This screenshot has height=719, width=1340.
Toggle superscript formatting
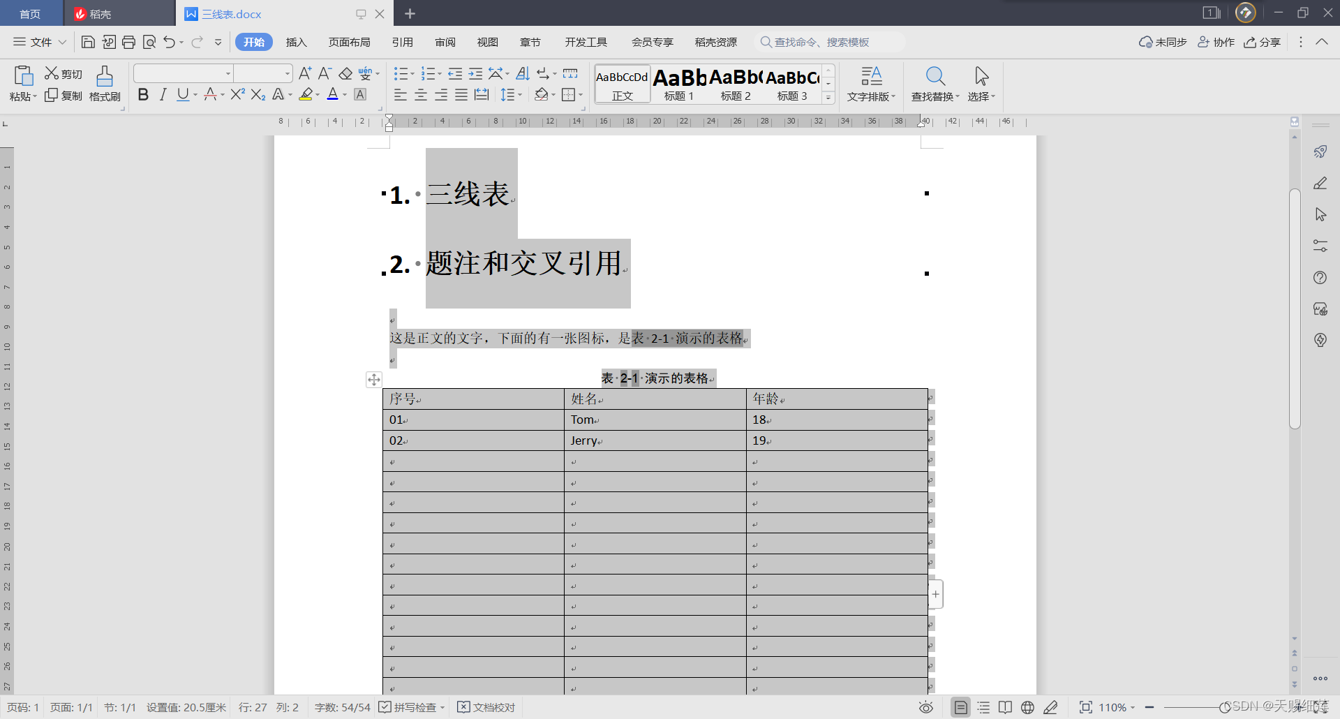(237, 94)
